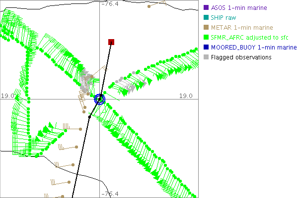Screen dimensions: 298x198
Task: Click the green SFMR_AFRC legend swatch
Action: [x=206, y=38]
